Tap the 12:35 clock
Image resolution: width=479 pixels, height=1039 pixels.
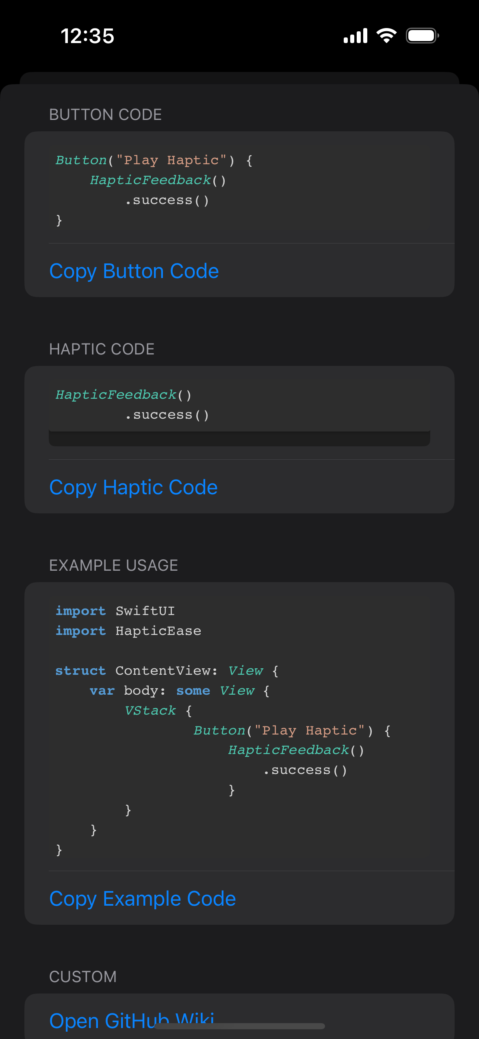click(87, 36)
